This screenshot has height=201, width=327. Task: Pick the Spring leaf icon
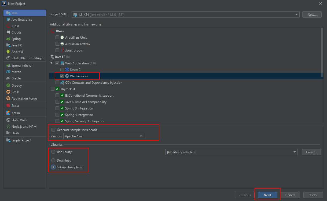(8, 39)
